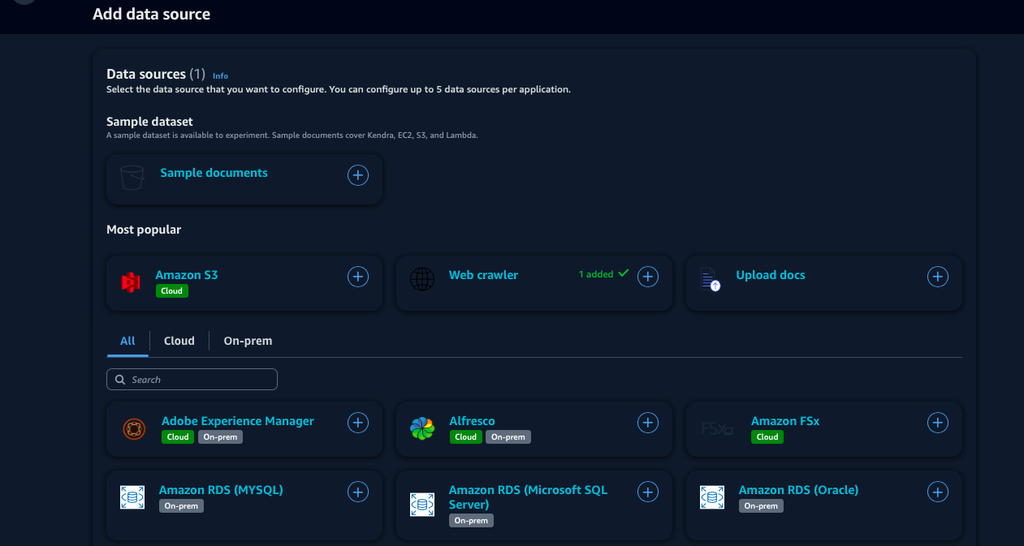Image resolution: width=1024 pixels, height=546 pixels.
Task: Open Amazon RDS (Microsoft SQL Server) title link
Action: pyautogui.click(x=528, y=497)
